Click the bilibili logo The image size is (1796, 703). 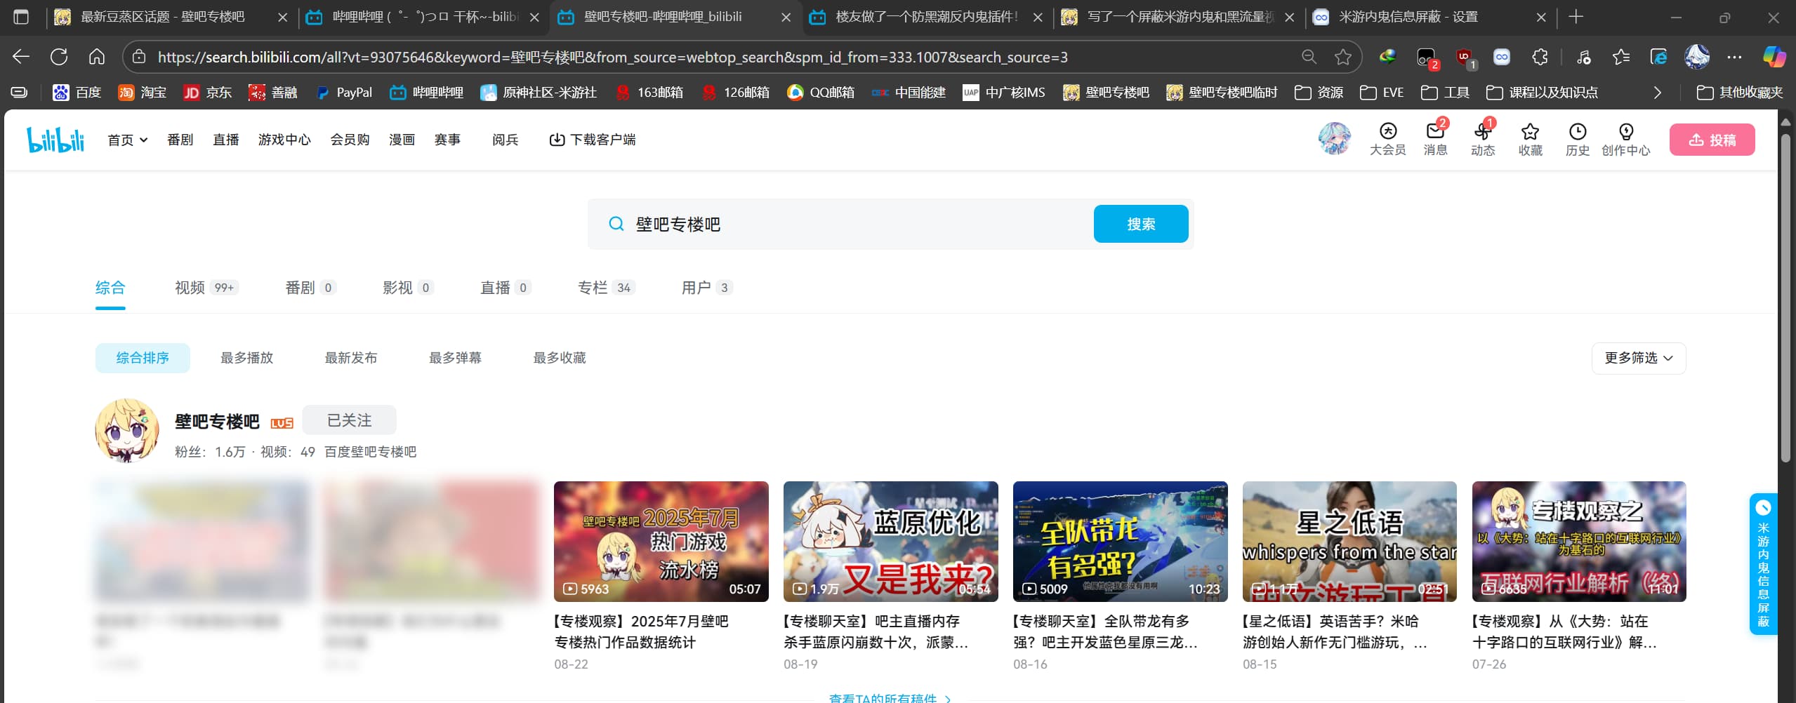(x=55, y=140)
